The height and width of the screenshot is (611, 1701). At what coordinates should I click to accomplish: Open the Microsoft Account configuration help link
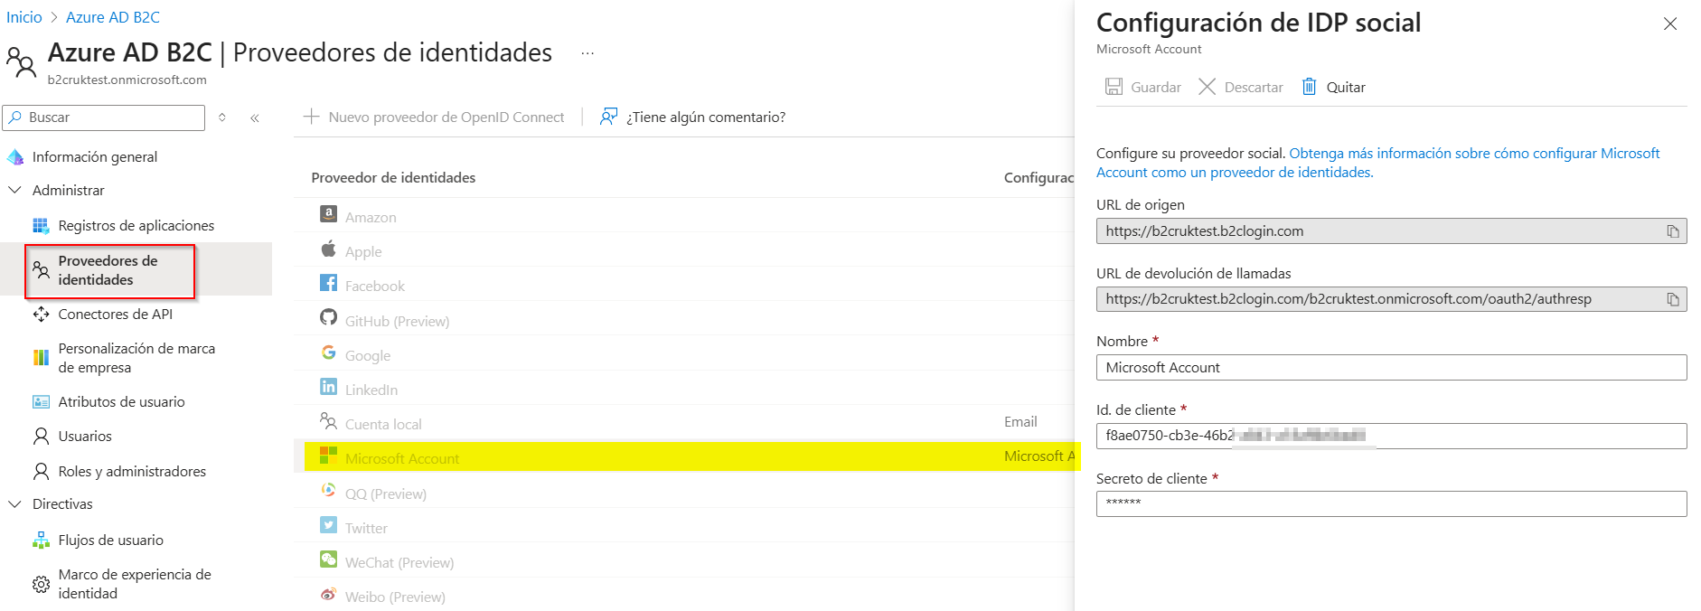(1378, 163)
